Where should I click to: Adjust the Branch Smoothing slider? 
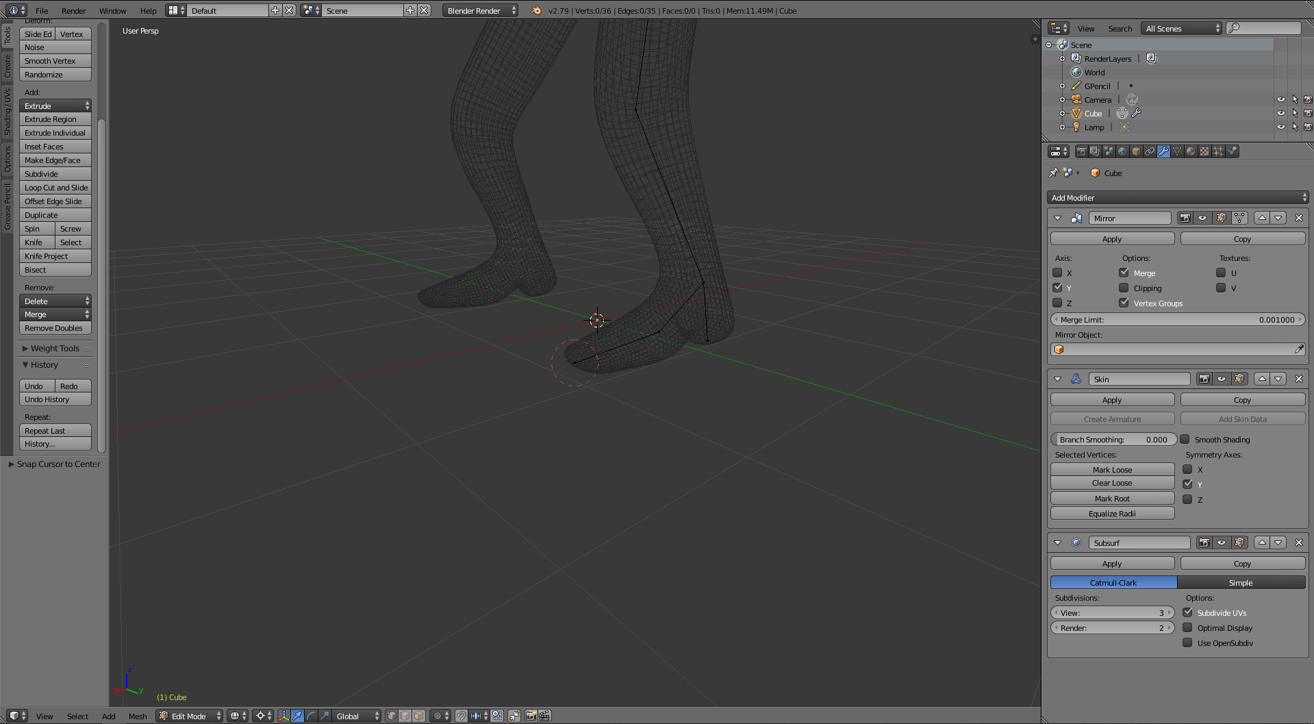1113,440
